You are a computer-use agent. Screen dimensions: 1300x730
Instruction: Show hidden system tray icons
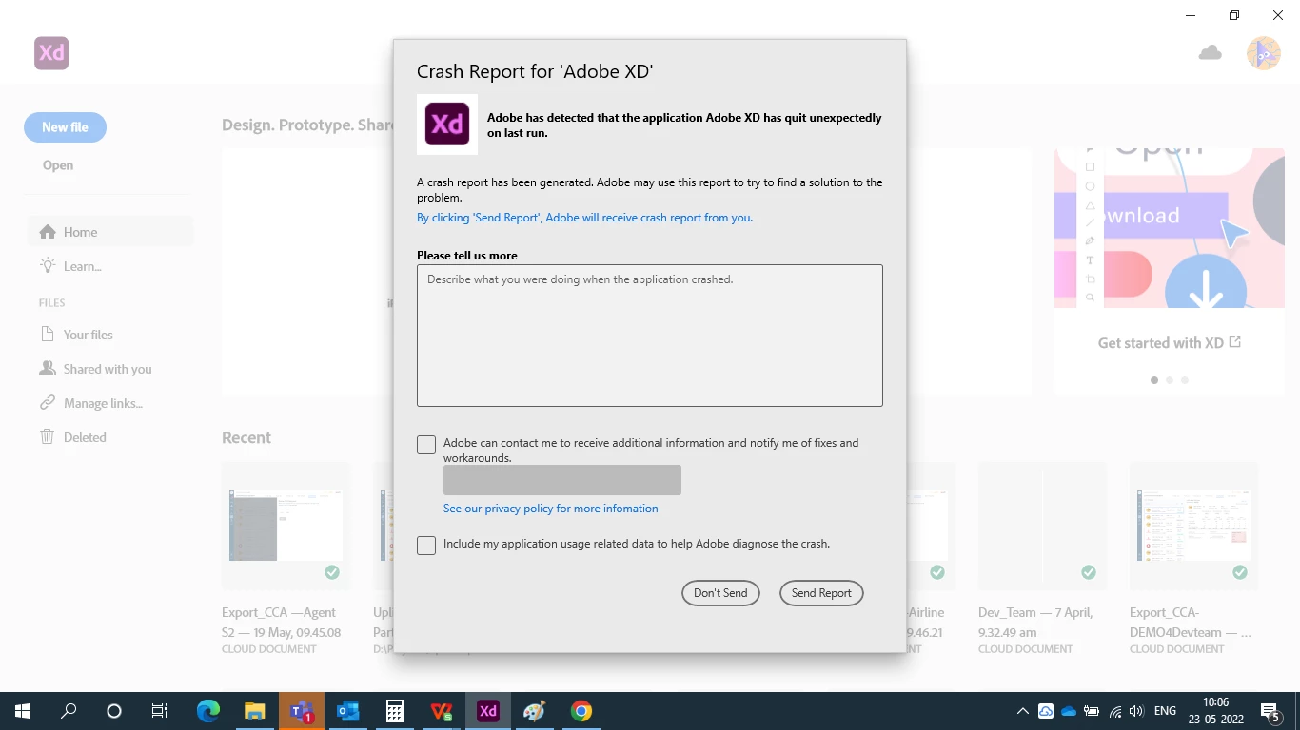coord(1023,711)
